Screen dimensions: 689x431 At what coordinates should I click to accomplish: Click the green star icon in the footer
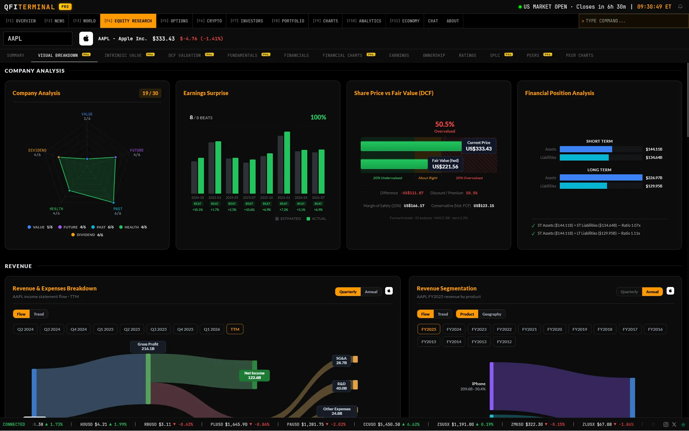[x=683, y=424]
